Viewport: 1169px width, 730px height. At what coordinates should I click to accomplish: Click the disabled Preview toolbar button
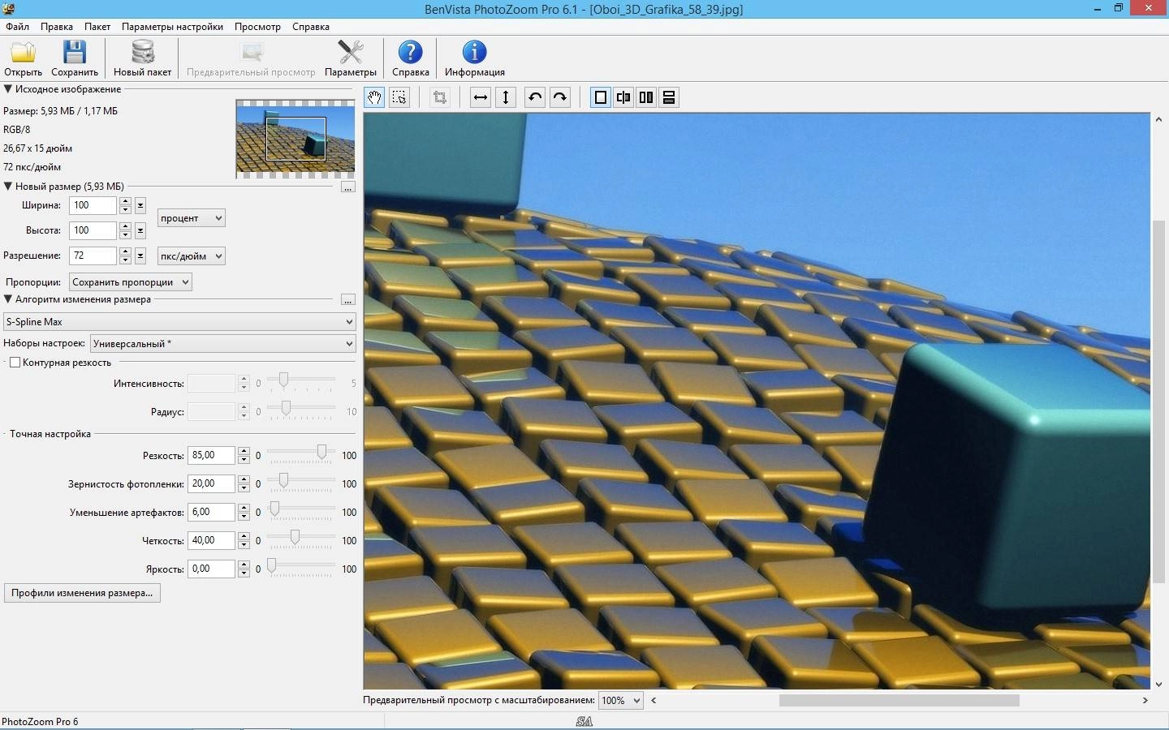[251, 59]
